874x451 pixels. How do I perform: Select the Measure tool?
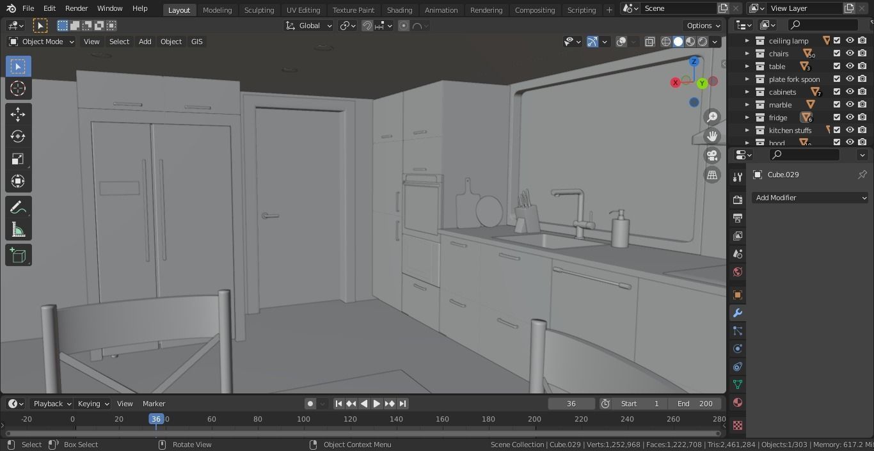[x=18, y=230]
